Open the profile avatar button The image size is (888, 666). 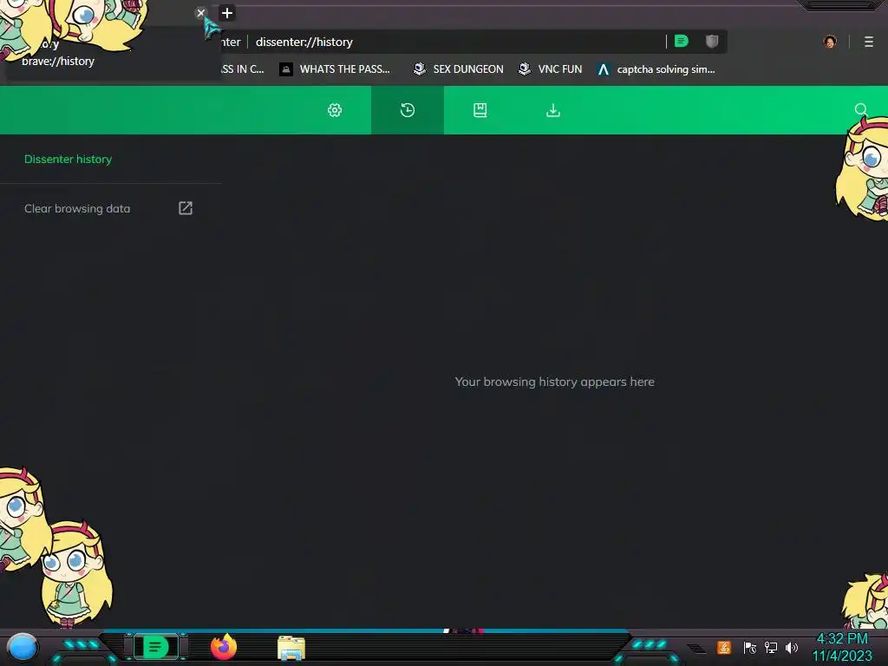[x=830, y=42]
